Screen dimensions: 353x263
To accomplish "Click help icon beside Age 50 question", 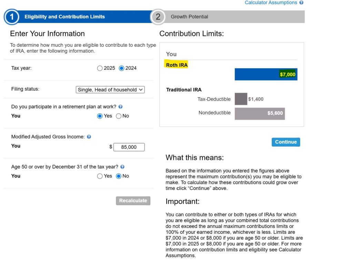I will (x=122, y=167).
